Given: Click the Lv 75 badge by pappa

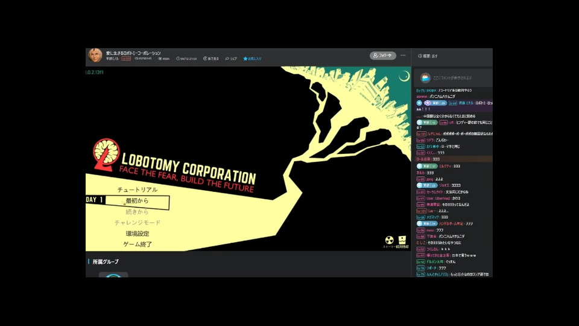Looking at the screenshot, I should [420, 90].
